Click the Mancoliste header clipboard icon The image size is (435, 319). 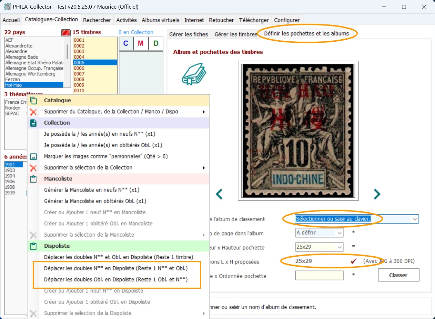33,179
